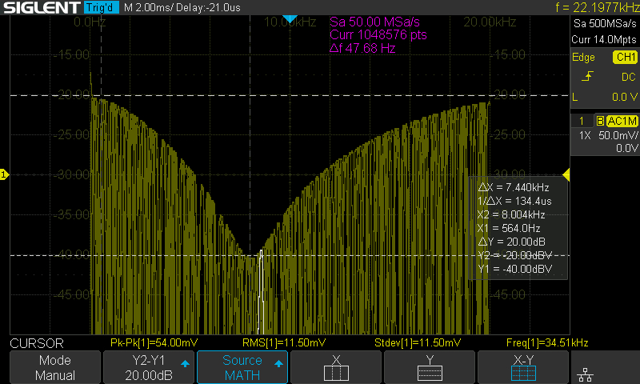
Task: Click the yellow channel 1 ground marker
Action: (4, 174)
